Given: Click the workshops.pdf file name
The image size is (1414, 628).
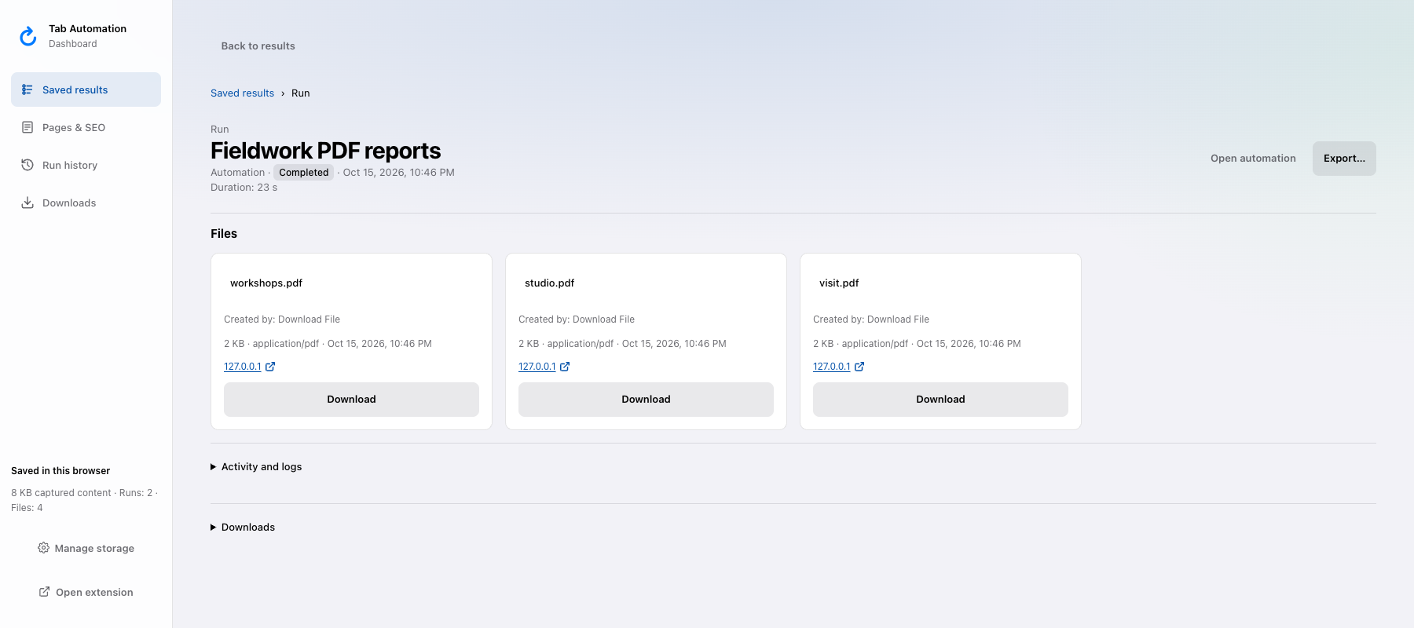Looking at the screenshot, I should [266, 283].
